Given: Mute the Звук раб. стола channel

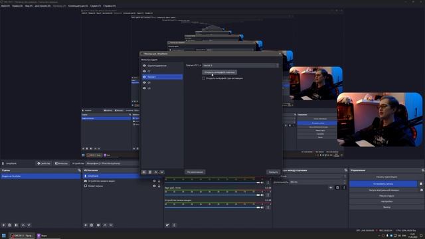Looking at the screenshot, I should tap(262, 195).
